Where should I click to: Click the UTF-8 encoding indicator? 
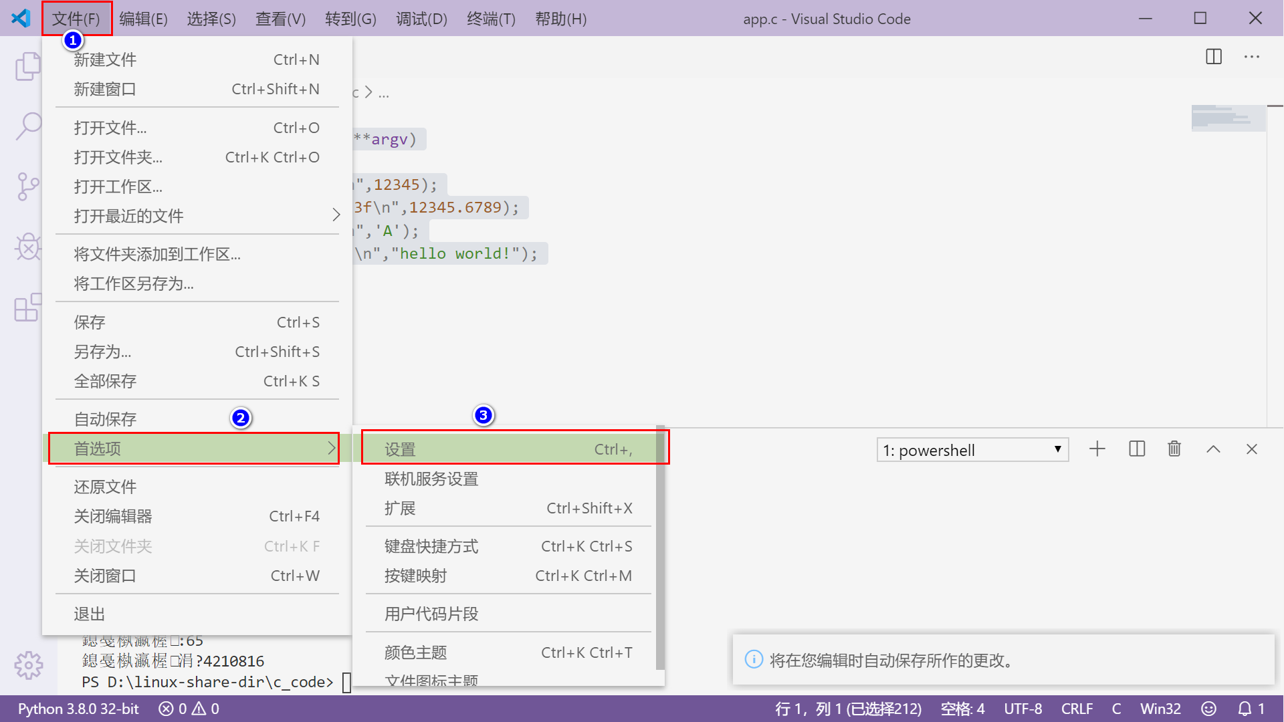(x=1023, y=709)
